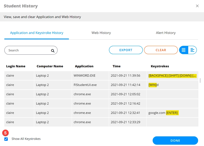Screen dimensions: 204x146
Task: Click the red step 5 badge
Action: [x=5, y=133]
